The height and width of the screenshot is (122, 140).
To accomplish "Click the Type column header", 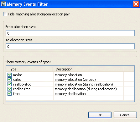I will click(30, 69).
